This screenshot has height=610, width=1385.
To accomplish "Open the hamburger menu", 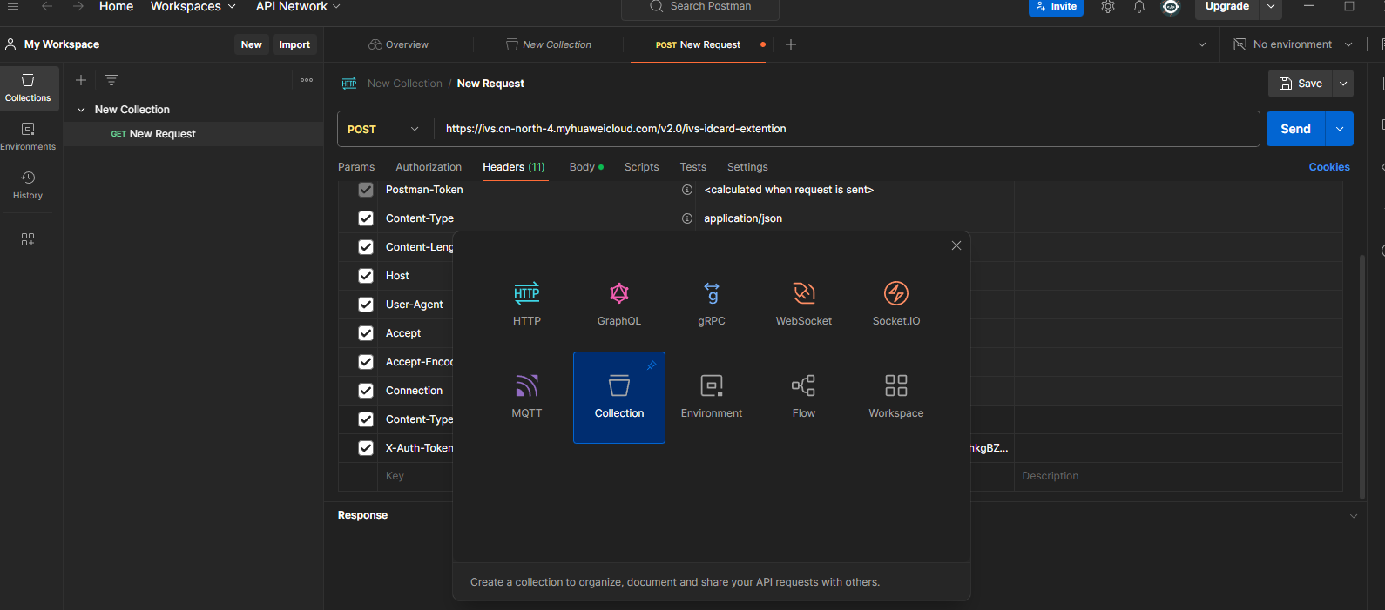I will click(x=13, y=6).
